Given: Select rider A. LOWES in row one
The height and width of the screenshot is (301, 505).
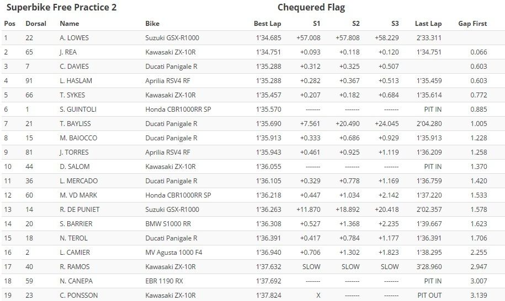Looking at the screenshot, I should [x=74, y=37].
